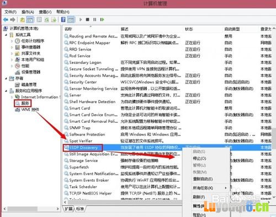
Task: Select the Task Scheduler service
Action: coord(83,187)
